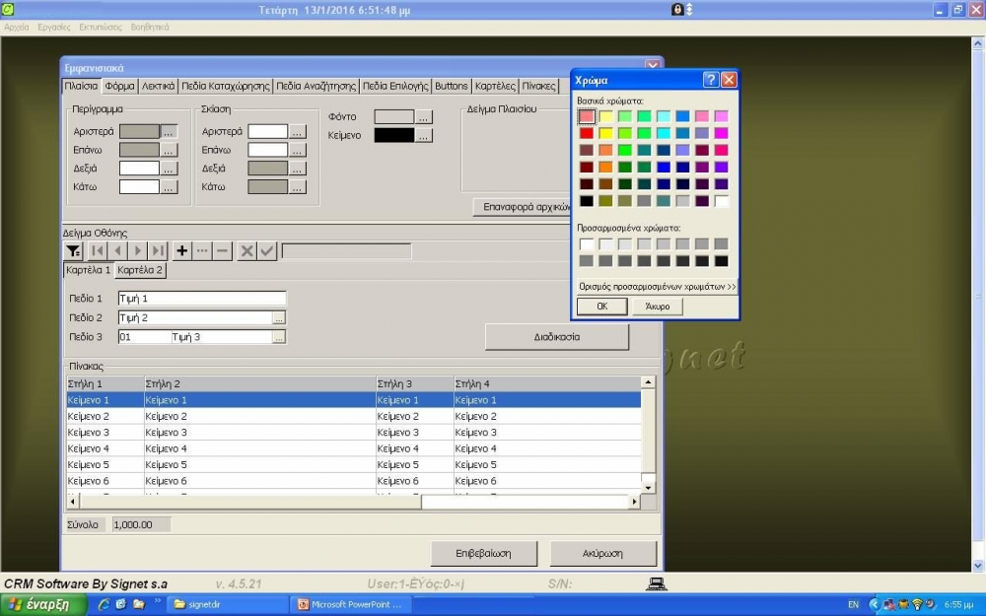Click the black Κείμενο color box
The image size is (986, 616).
coord(394,135)
